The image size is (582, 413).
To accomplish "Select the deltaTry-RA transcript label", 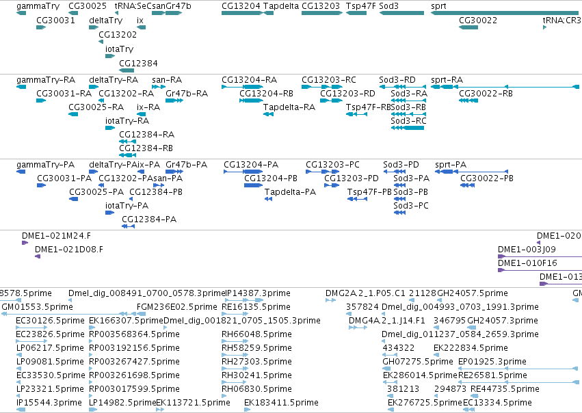I will [114, 80].
